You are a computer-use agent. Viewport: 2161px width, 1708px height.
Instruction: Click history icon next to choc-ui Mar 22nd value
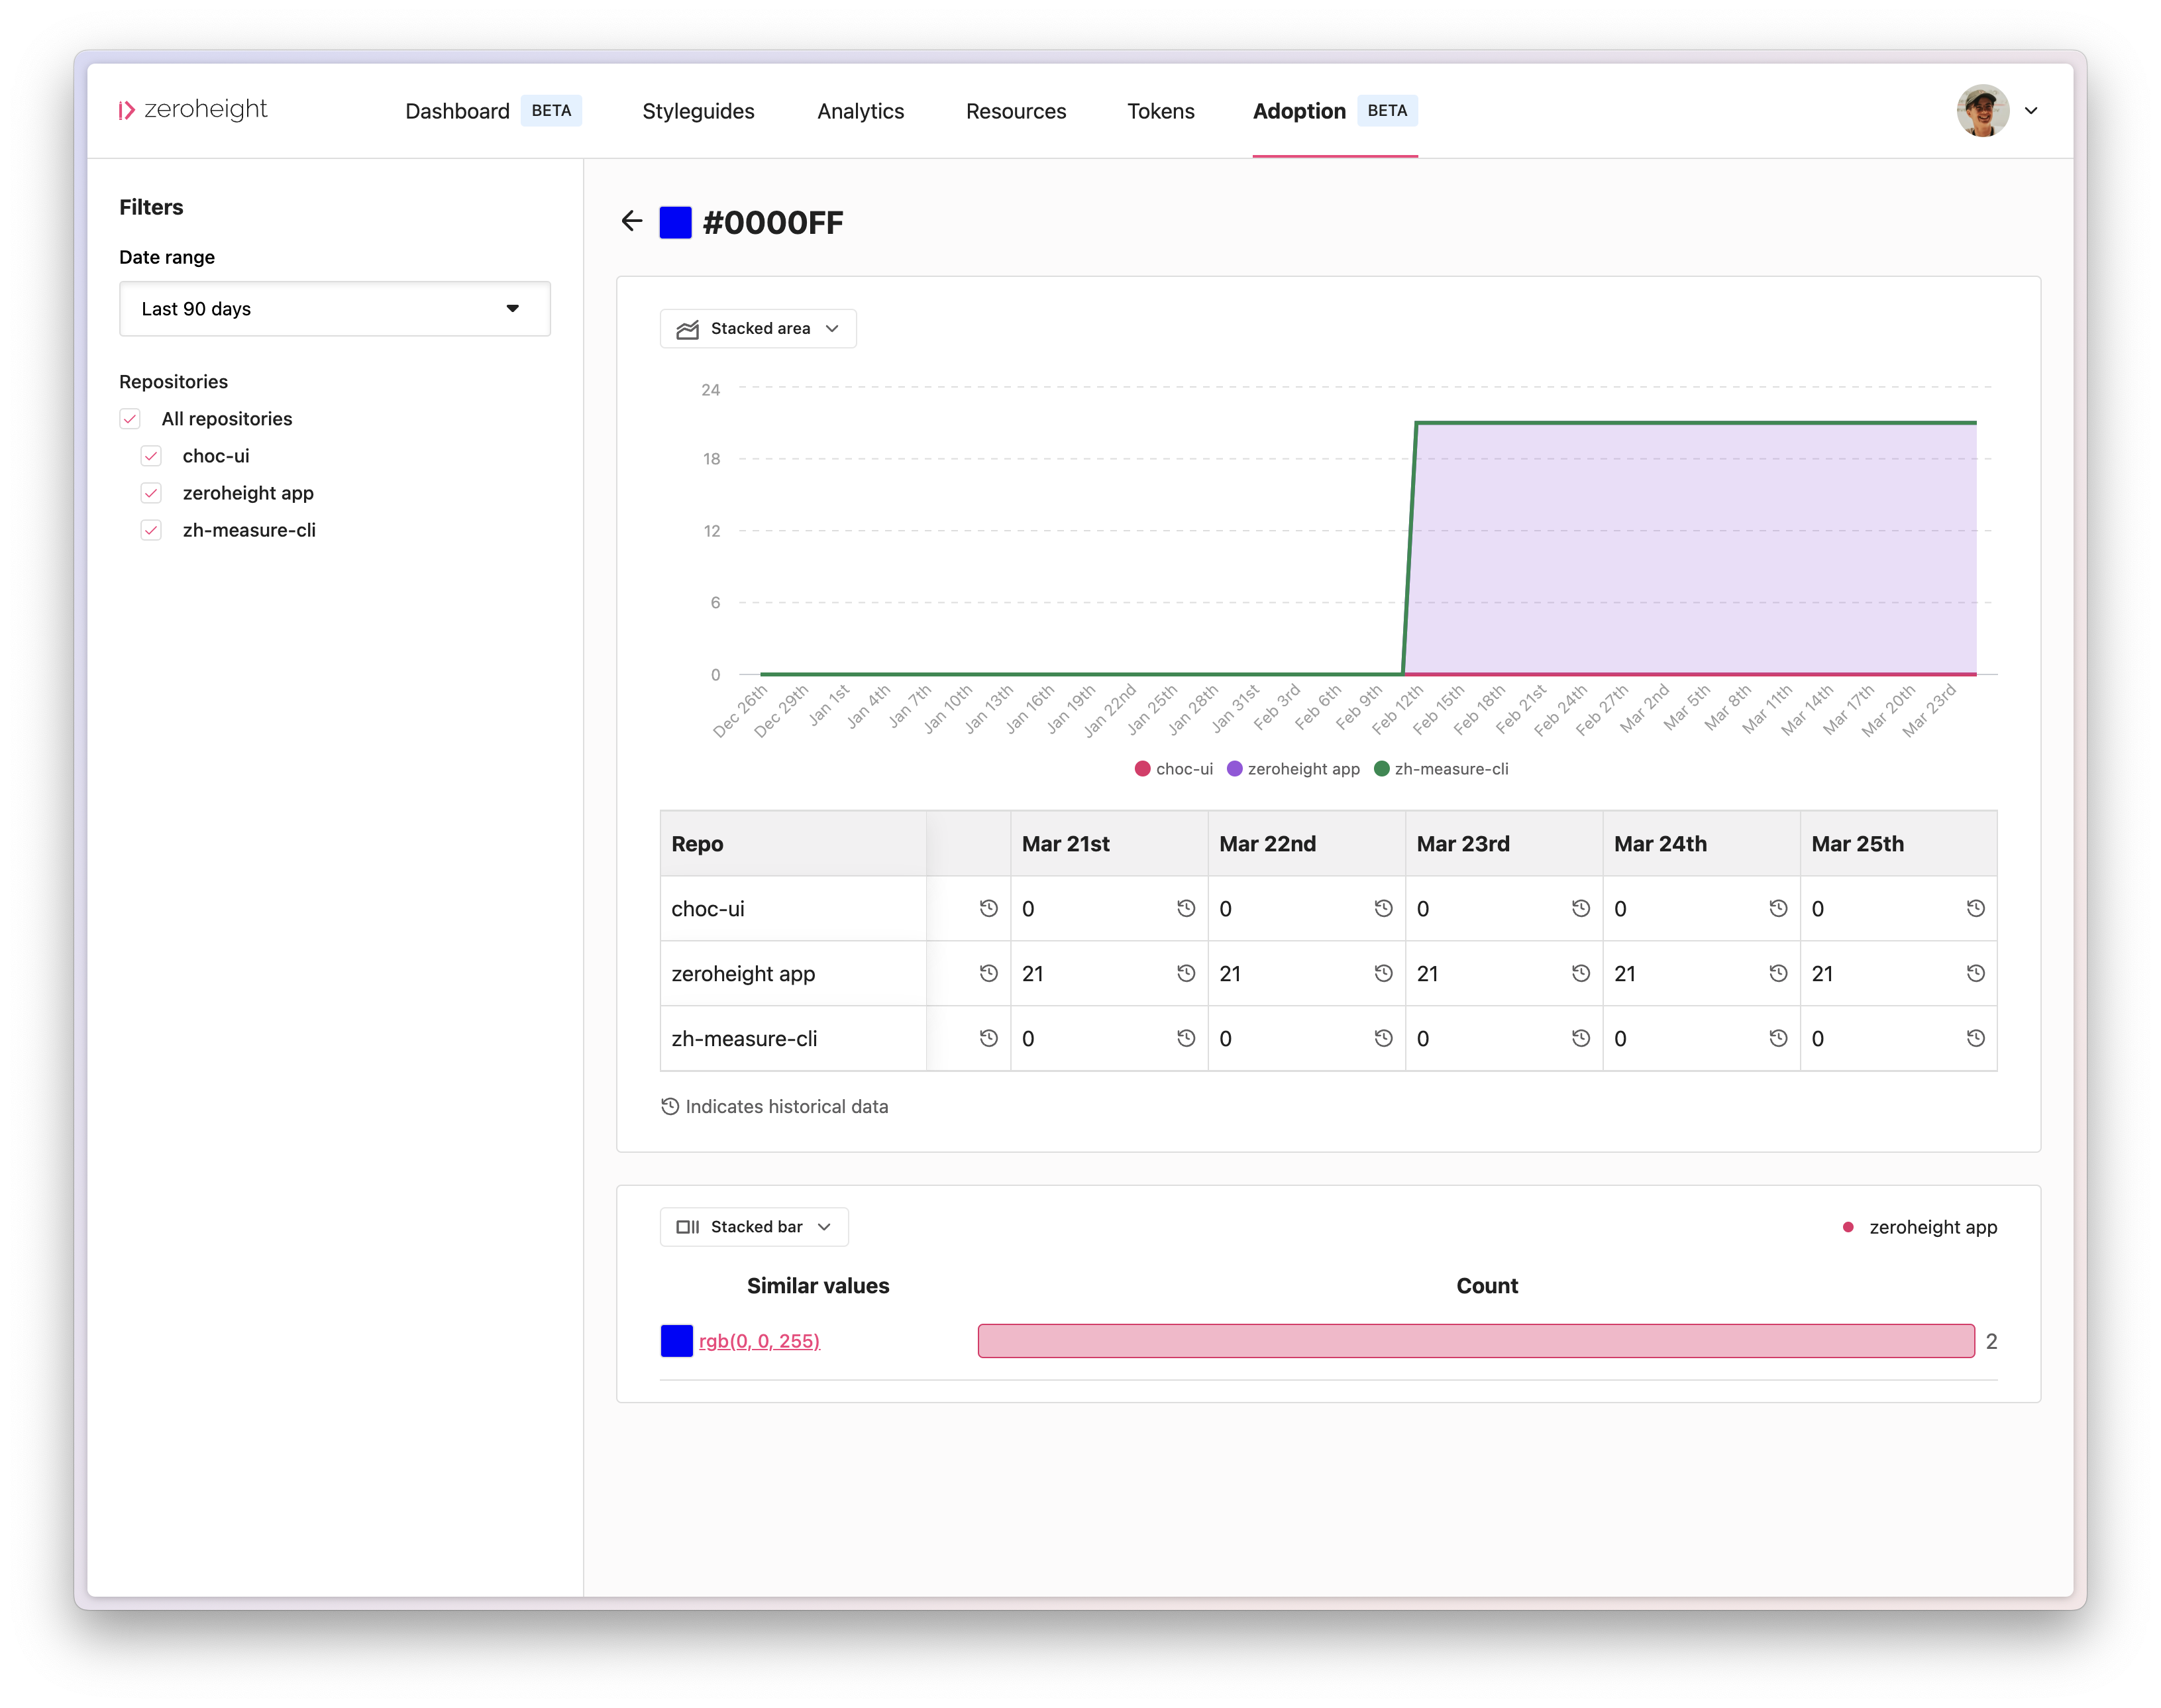(1383, 908)
